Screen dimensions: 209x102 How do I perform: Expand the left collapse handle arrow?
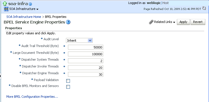pos(0,76)
